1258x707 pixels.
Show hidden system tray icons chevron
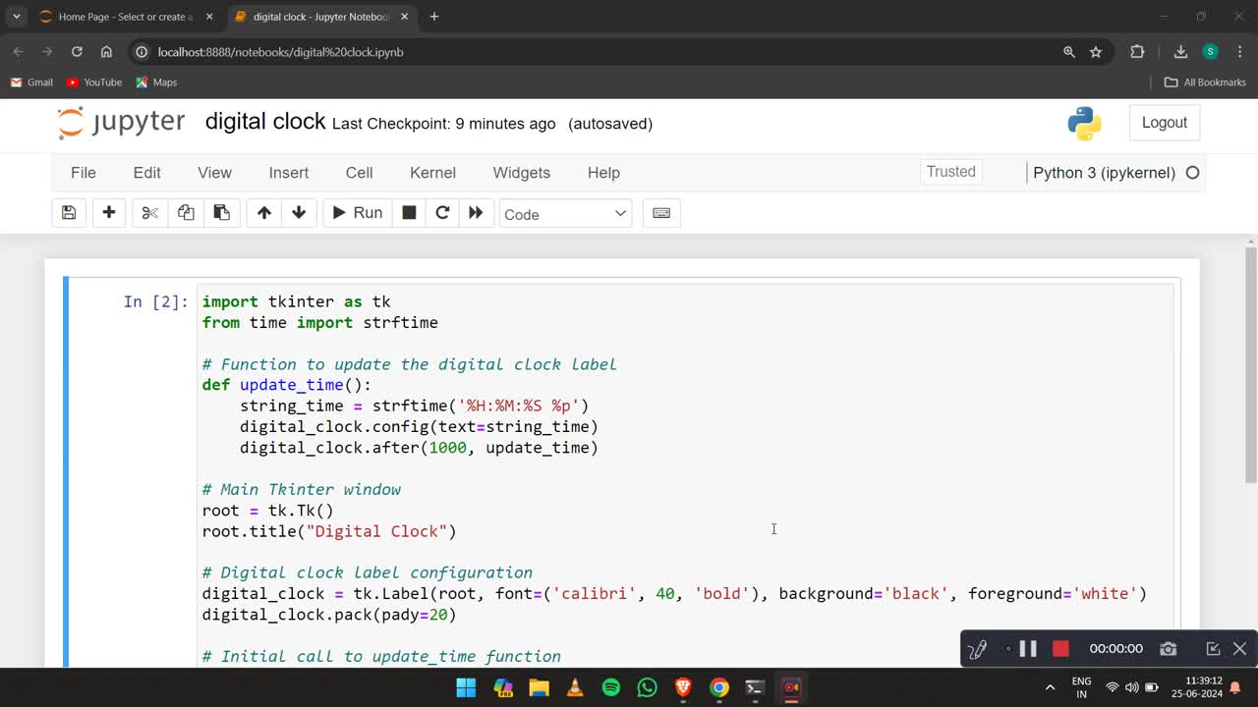coord(1050,687)
